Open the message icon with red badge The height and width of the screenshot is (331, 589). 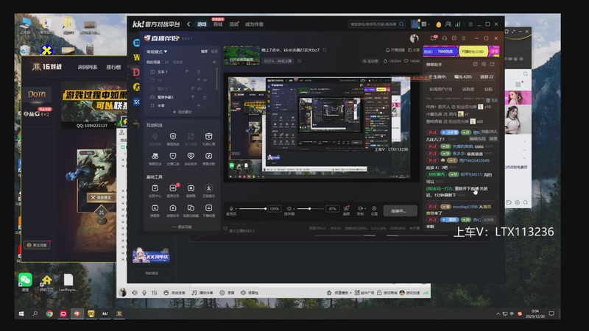click(x=434, y=38)
